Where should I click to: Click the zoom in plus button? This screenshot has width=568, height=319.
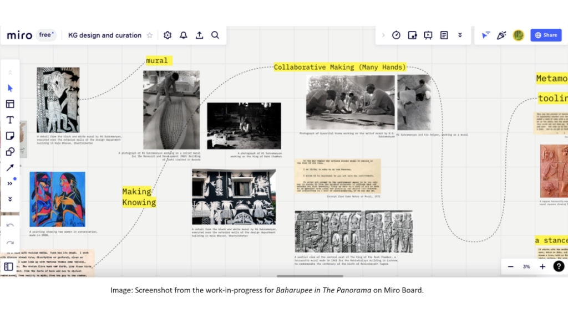click(542, 266)
